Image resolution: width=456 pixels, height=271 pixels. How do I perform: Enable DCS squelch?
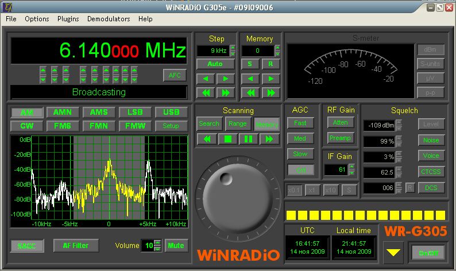431,188
